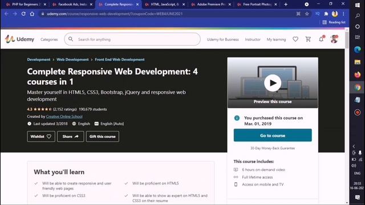Screen dimensions: 365x205
Task: Open the taskbar action center icon
Action: [x=358, y=198]
